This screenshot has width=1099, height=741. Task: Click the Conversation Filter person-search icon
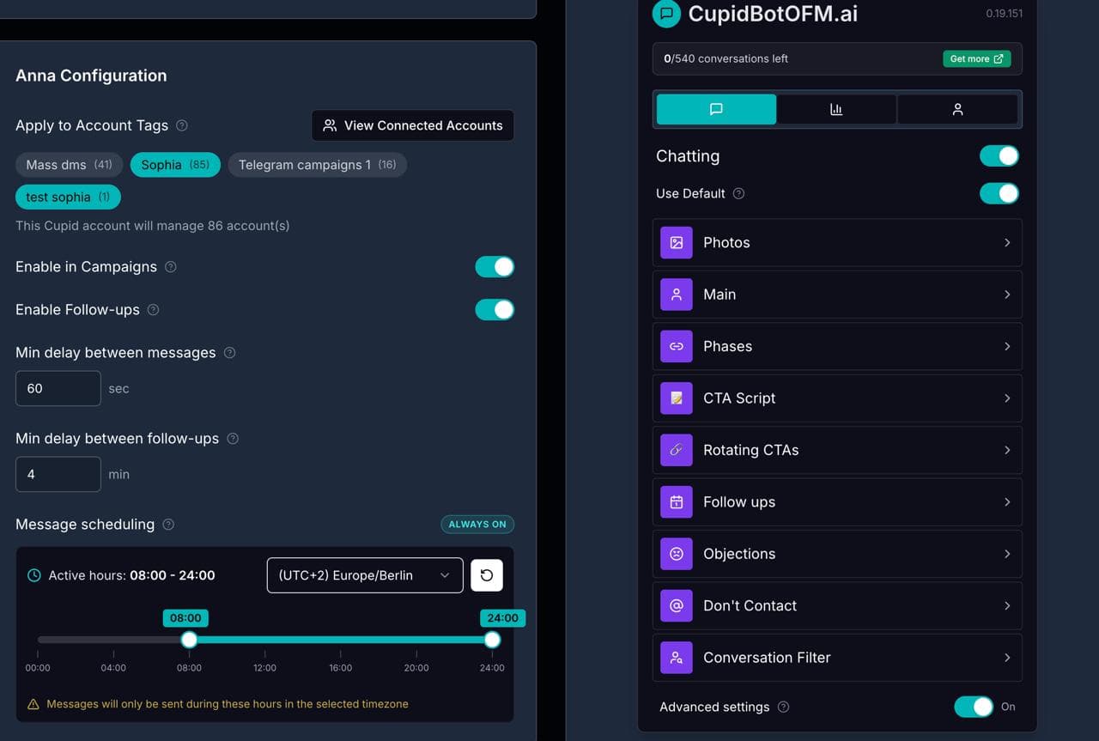(677, 658)
